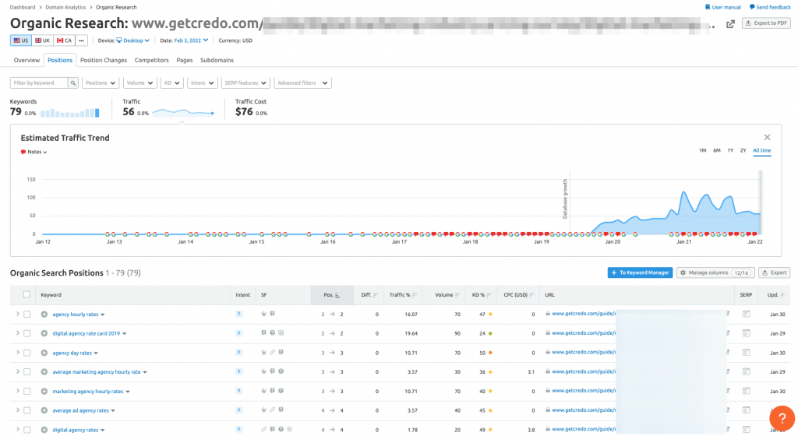Open Domain Analytics breadcrumb link
This screenshot has width=798, height=436.
[65, 7]
